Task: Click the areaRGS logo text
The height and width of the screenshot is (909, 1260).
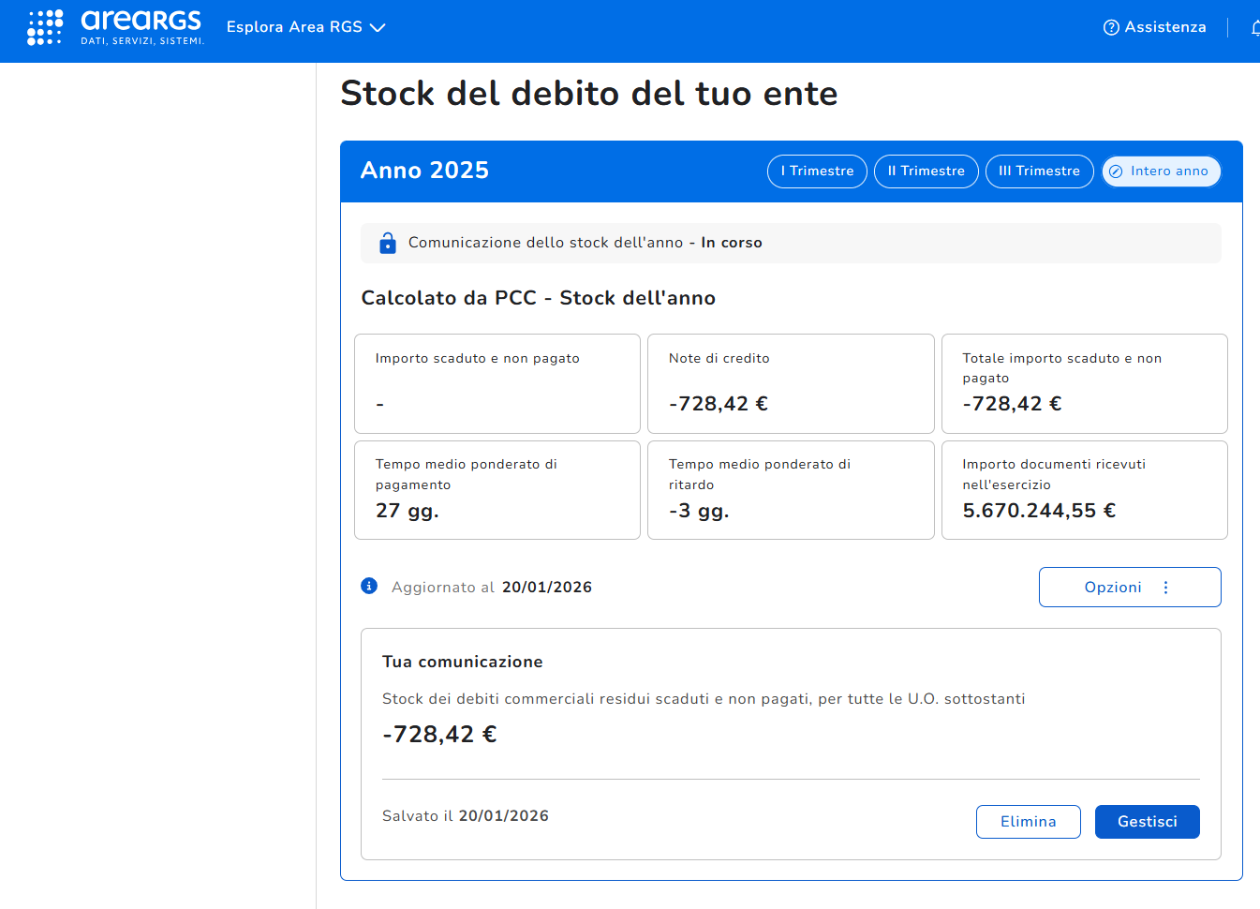Action: coord(141,22)
